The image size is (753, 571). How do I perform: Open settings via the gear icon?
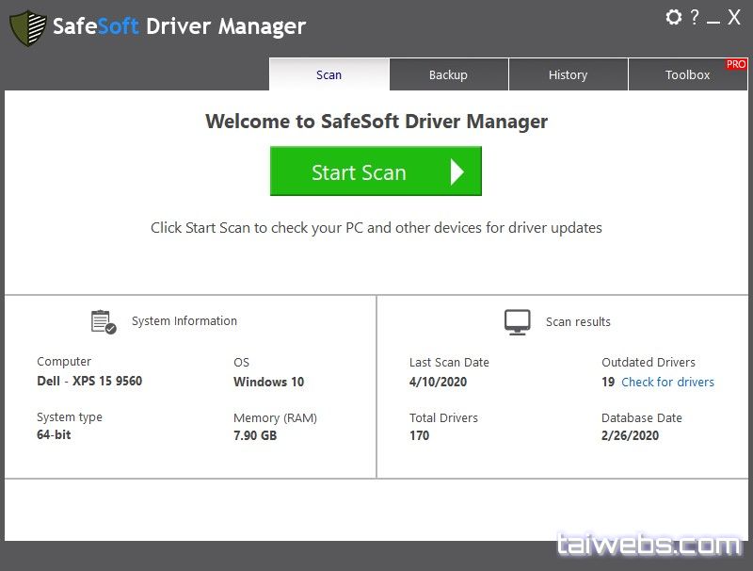(673, 17)
